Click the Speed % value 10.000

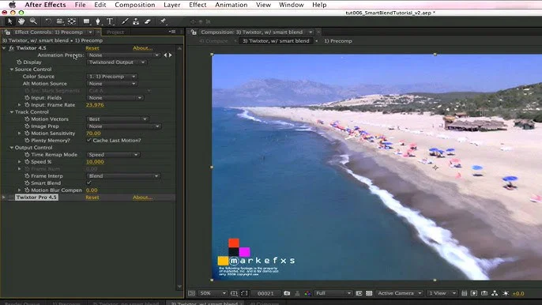95,161
